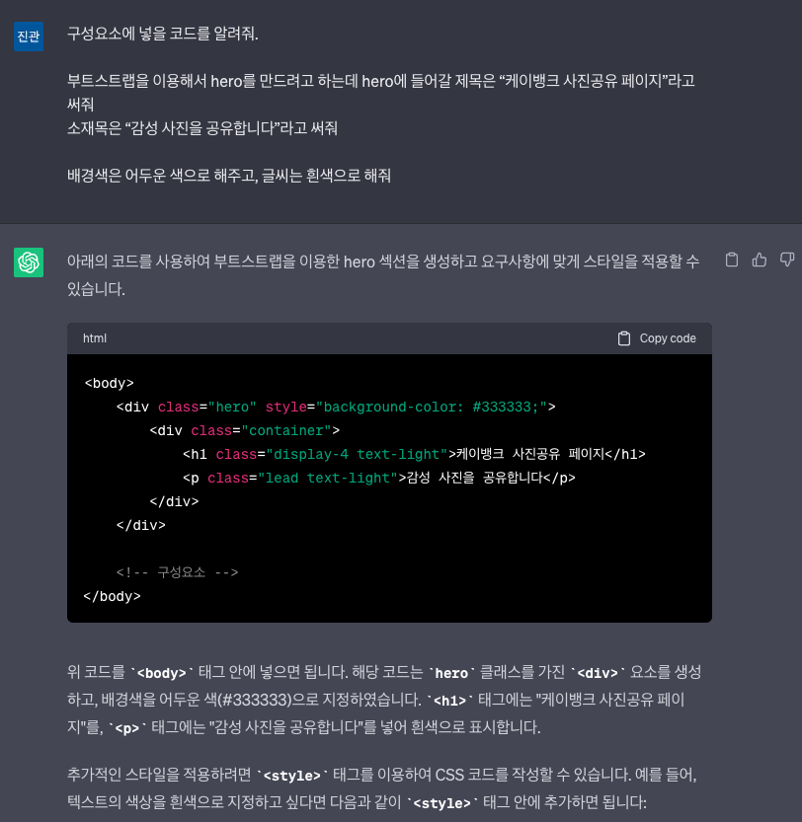Click the user line '소재목은 "감성 사진을 공유합니다"라고 써줘'

202,128
